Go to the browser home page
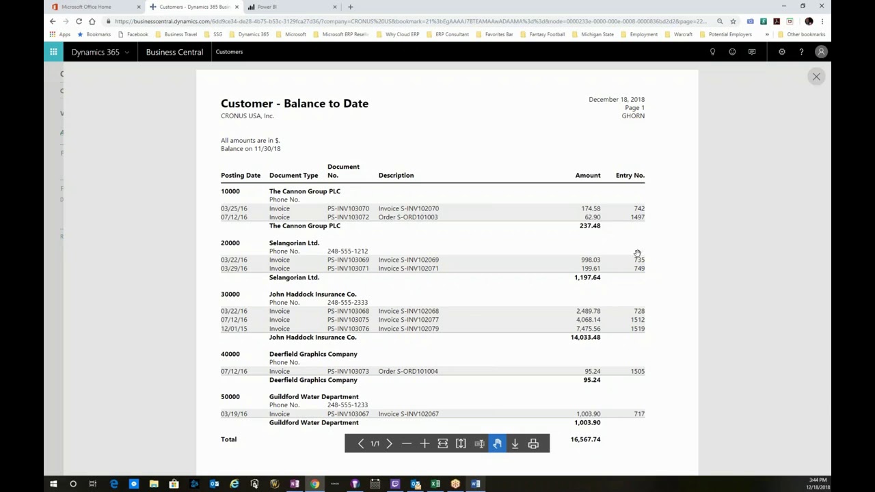Viewport: 875px width, 492px height. 92,21
